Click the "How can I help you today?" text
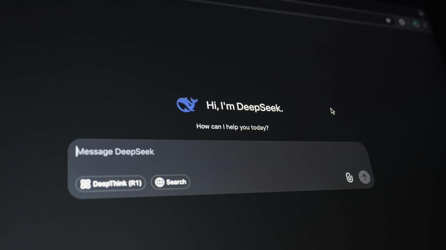446x250 pixels. 232,127
